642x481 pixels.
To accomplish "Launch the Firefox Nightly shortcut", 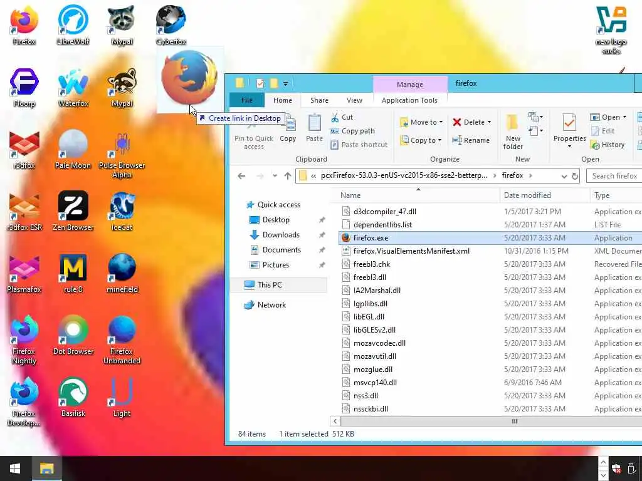I will click(24, 340).
